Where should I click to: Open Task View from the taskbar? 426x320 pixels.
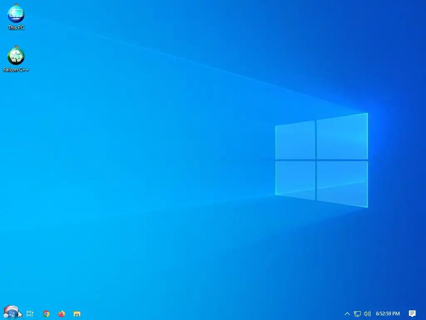click(x=30, y=313)
